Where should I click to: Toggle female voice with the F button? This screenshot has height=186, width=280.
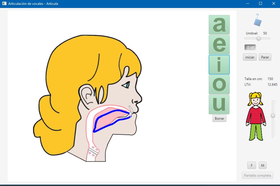[x=251, y=165]
